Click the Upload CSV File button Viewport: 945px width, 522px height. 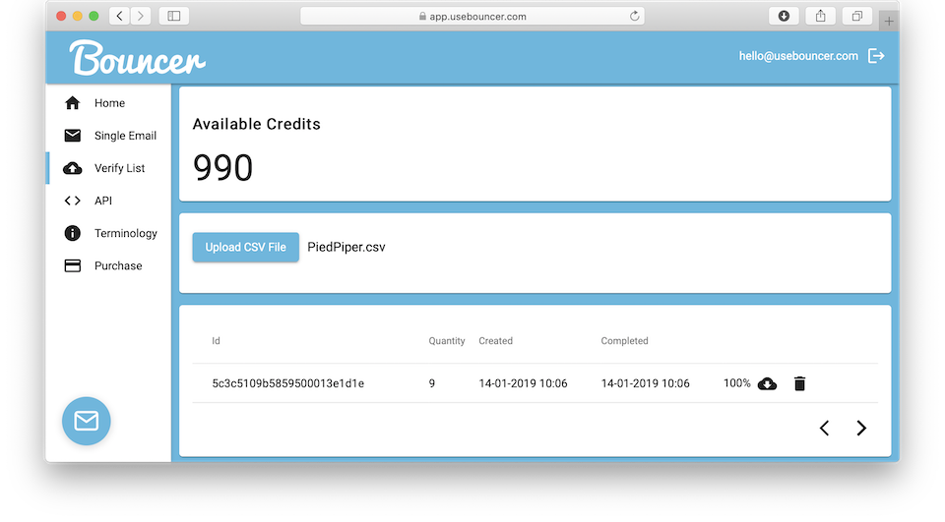click(245, 247)
